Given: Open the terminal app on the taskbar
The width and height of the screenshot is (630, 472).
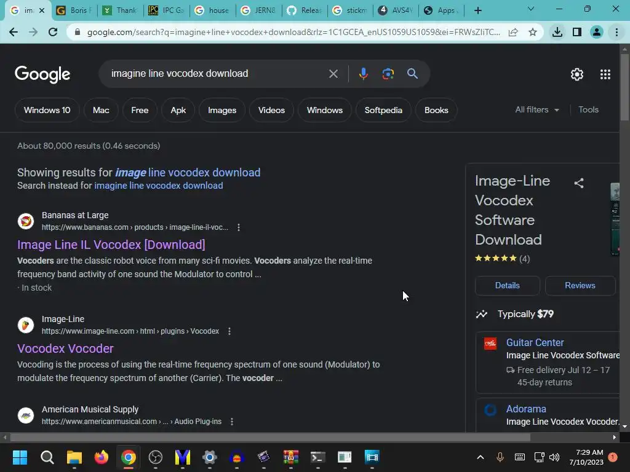Looking at the screenshot, I should tap(318, 457).
